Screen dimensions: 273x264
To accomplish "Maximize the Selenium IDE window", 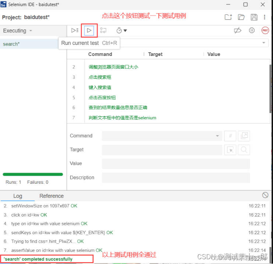I will coord(245,4).
